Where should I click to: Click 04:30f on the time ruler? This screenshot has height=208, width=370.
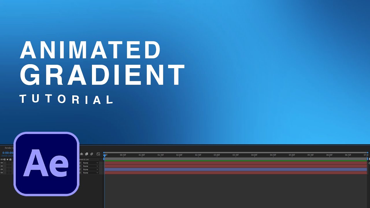coord(273,155)
